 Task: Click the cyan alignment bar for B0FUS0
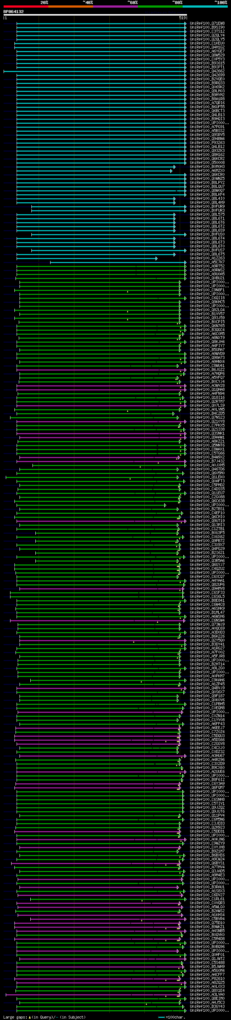109,234
